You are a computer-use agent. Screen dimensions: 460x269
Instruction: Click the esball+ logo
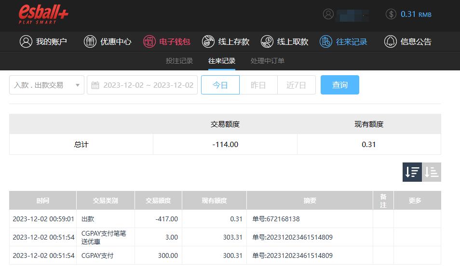pyautogui.click(x=43, y=14)
